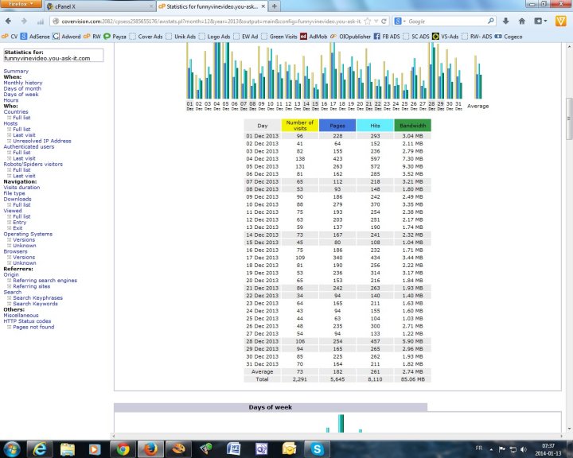The width and height of the screenshot is (573, 458).
Task: Open Search Keyphrases report
Action: (37, 298)
